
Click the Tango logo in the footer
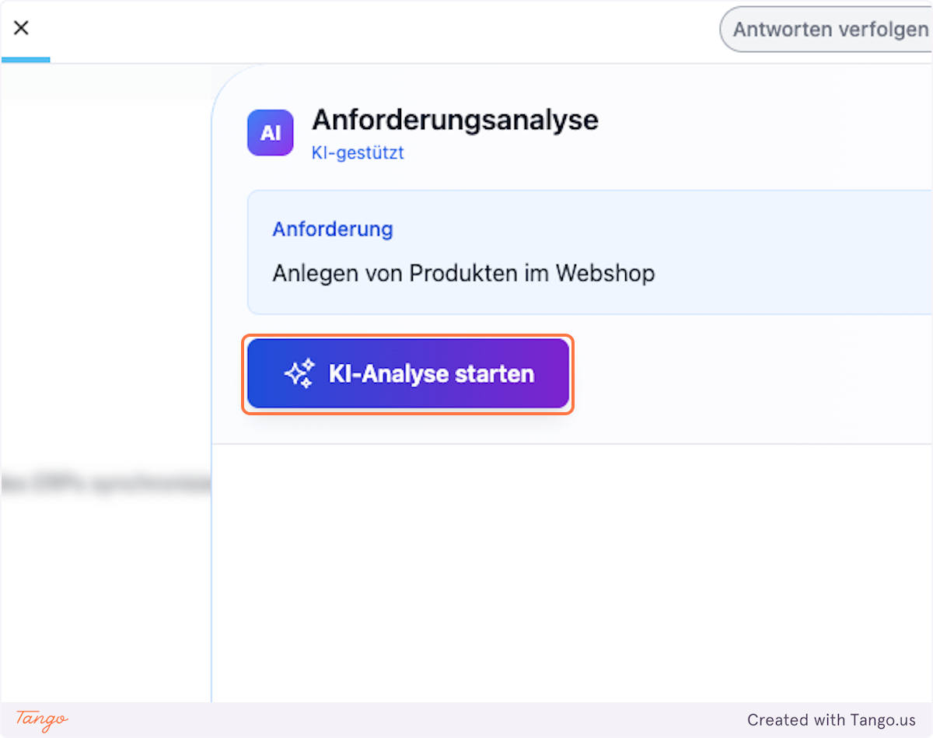click(x=42, y=719)
